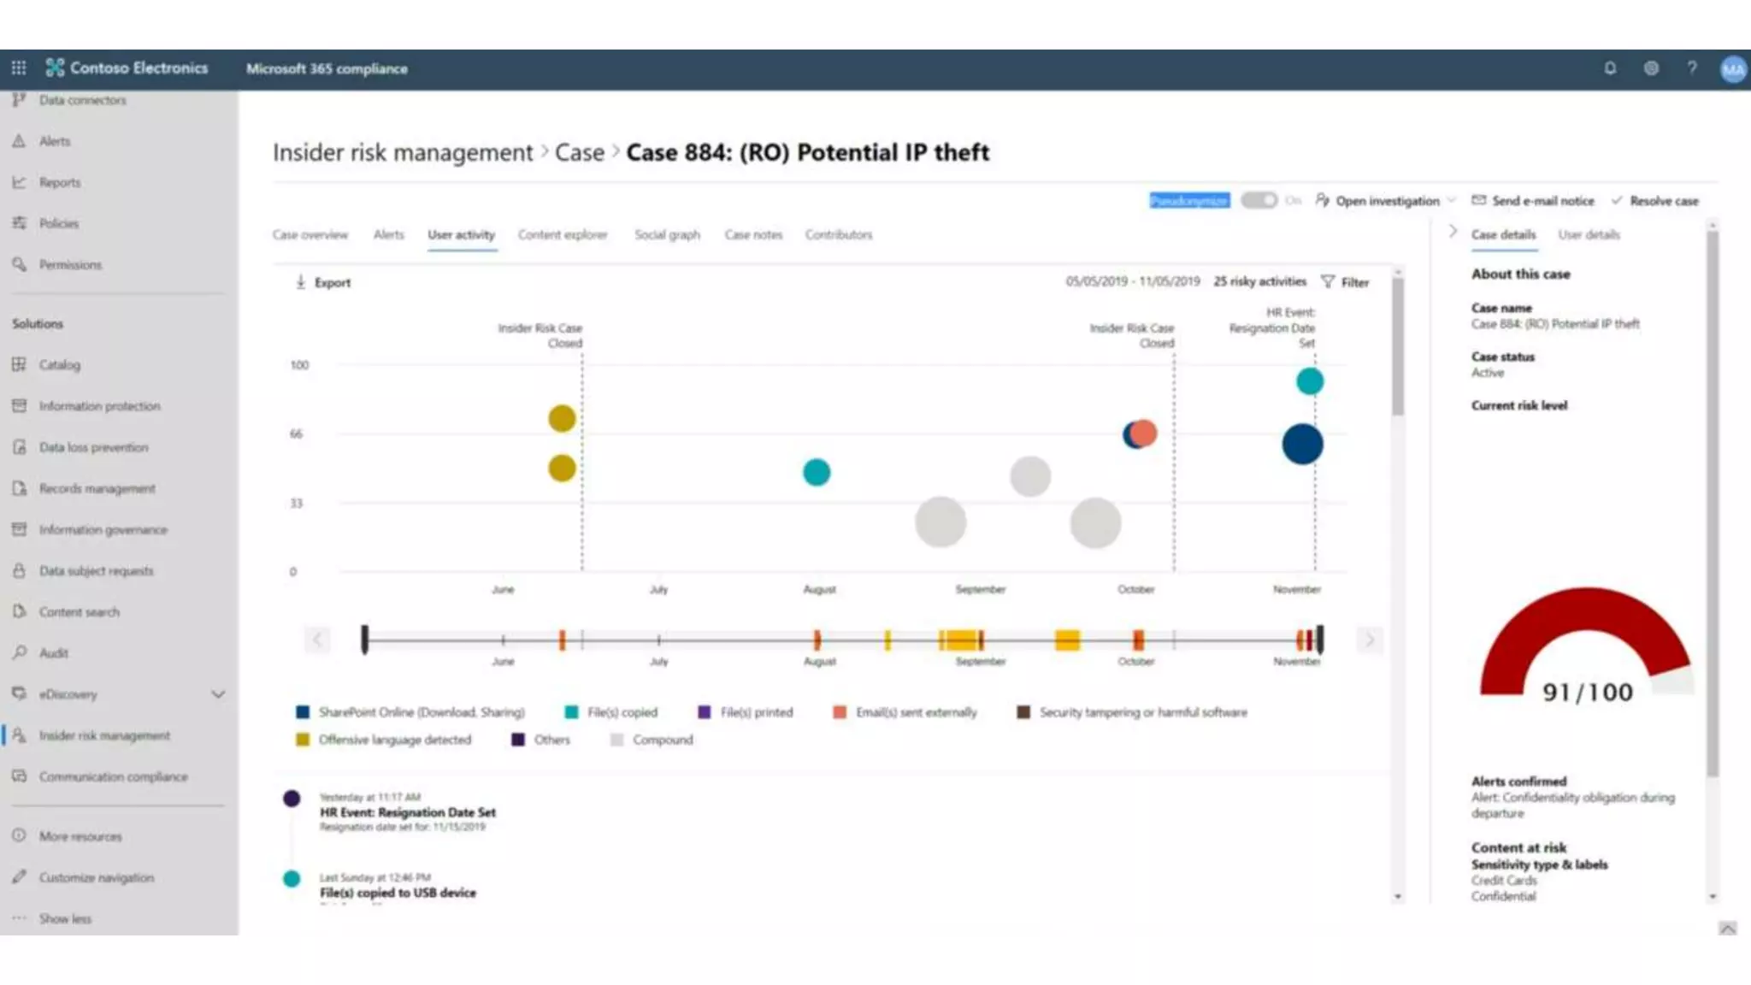Viewport: 1751px width, 985px height.
Task: Click the help question mark icon
Action: click(x=1692, y=68)
